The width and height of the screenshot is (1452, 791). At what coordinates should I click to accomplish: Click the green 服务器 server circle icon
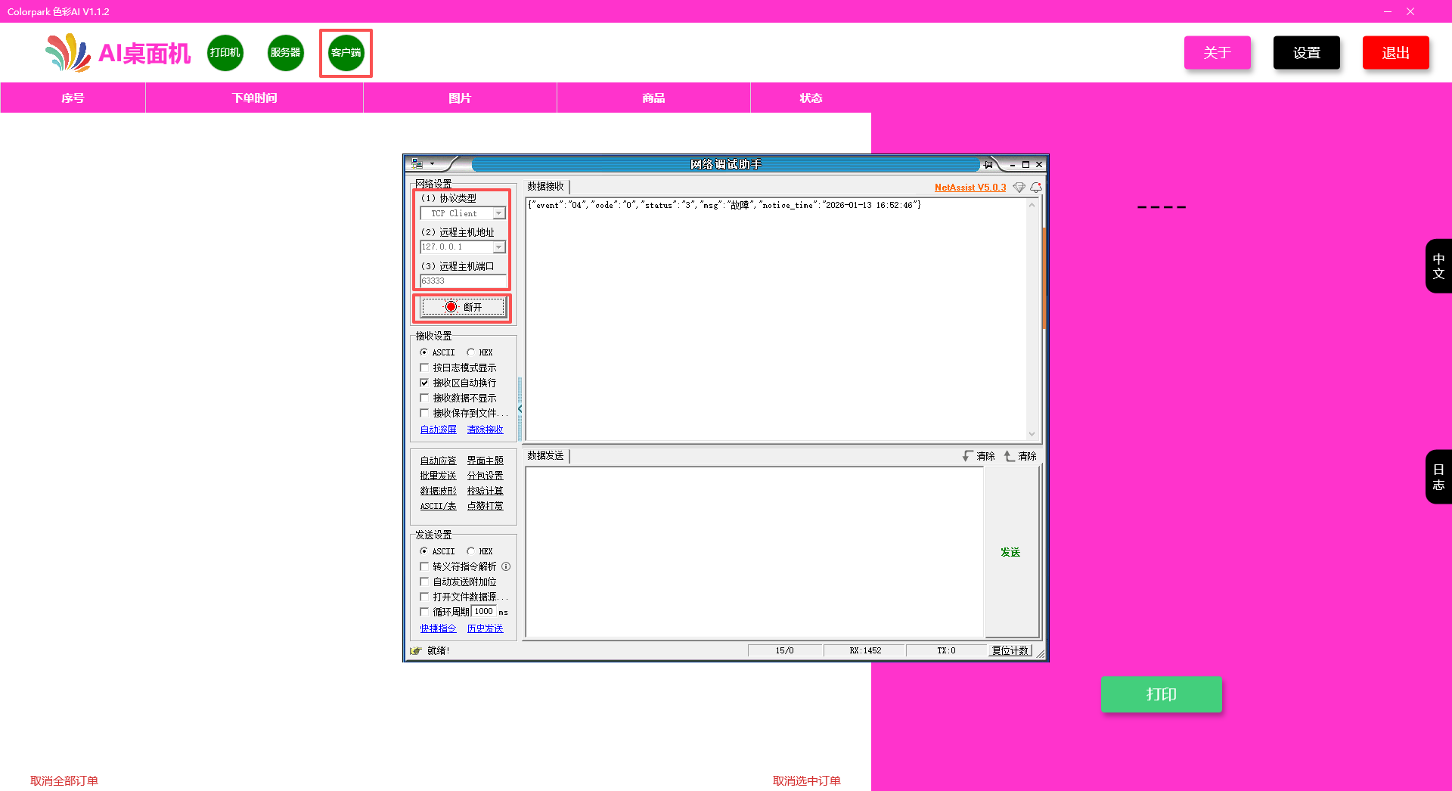[x=285, y=53]
